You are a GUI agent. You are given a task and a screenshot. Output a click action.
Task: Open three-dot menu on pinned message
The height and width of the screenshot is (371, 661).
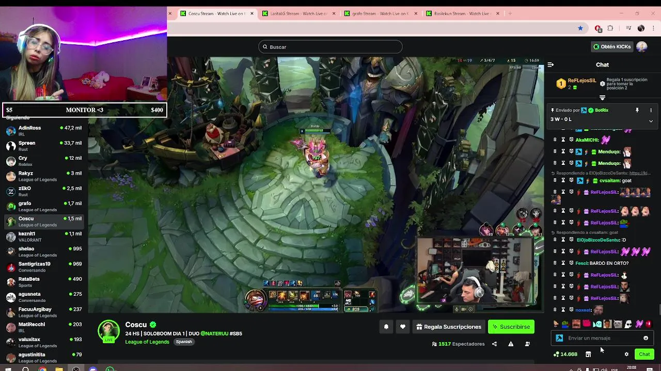pyautogui.click(x=651, y=110)
